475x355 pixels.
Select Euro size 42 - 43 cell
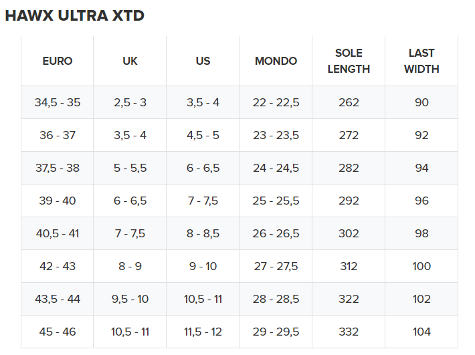[58, 266]
